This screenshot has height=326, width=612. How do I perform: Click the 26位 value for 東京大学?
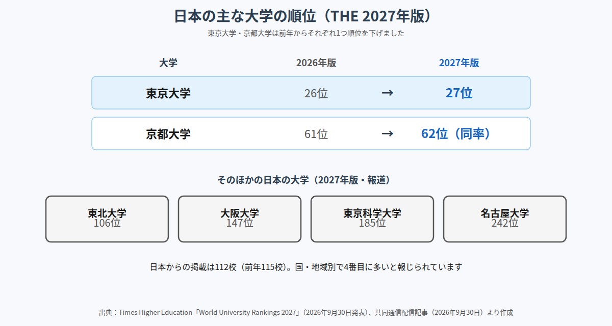coord(316,93)
